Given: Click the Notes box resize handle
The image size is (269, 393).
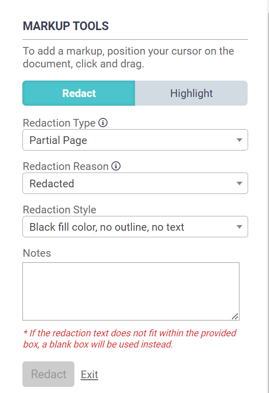Looking at the screenshot, I should [235, 316].
